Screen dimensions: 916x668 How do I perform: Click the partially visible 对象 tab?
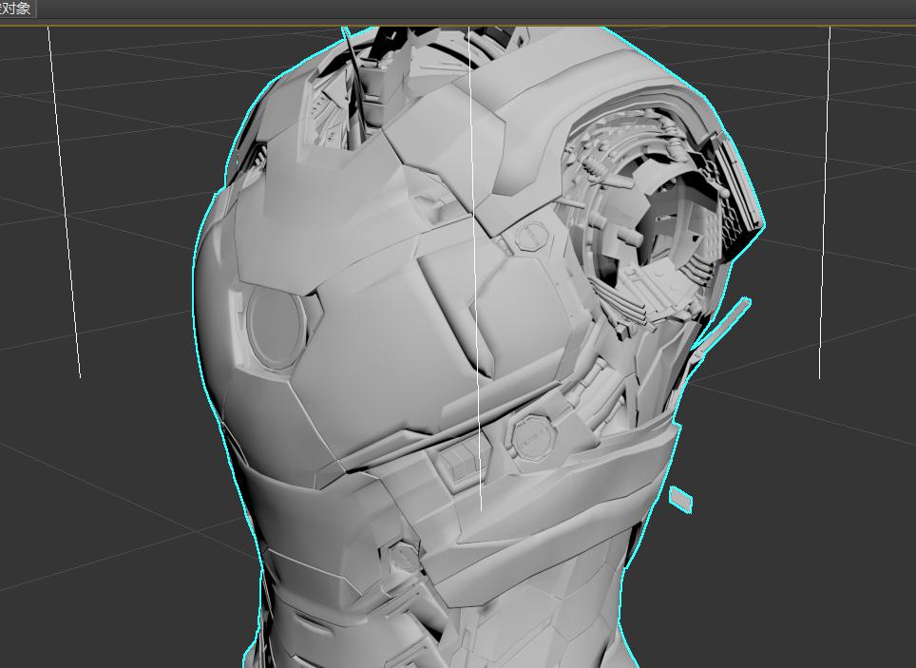click(17, 9)
